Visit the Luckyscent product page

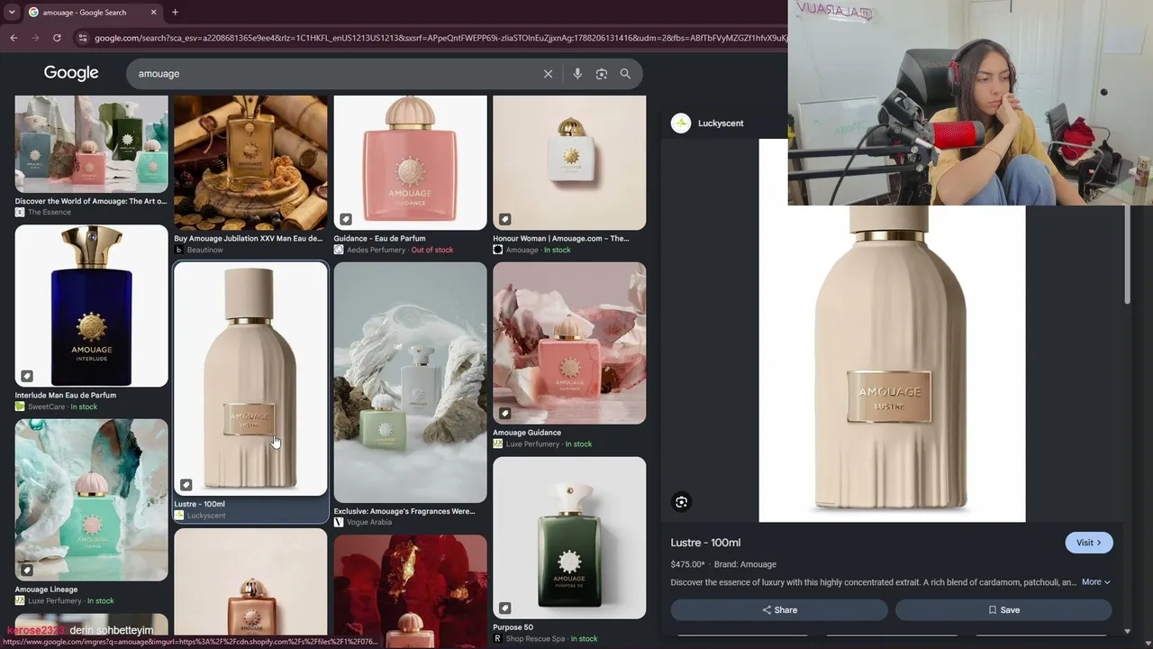pos(1089,543)
